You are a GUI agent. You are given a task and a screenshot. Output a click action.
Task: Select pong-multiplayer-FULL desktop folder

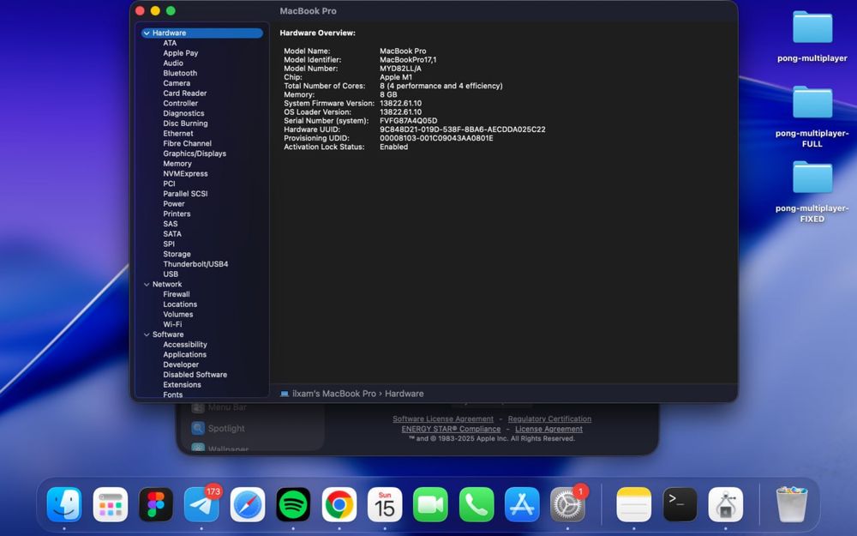812,116
